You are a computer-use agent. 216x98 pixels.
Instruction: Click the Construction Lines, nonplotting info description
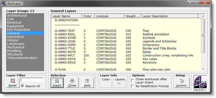click(168, 55)
